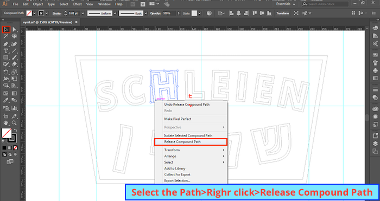
Task: Open the Layers panel icon
Action: [375, 144]
